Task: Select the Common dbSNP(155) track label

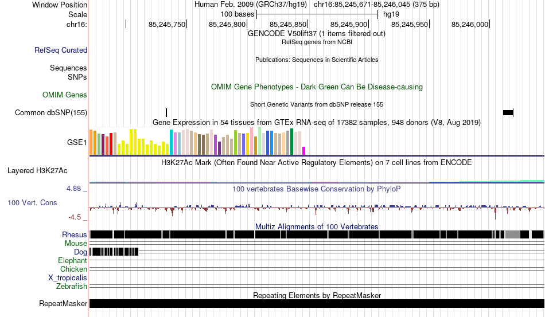Action: pyautogui.click(x=51, y=112)
